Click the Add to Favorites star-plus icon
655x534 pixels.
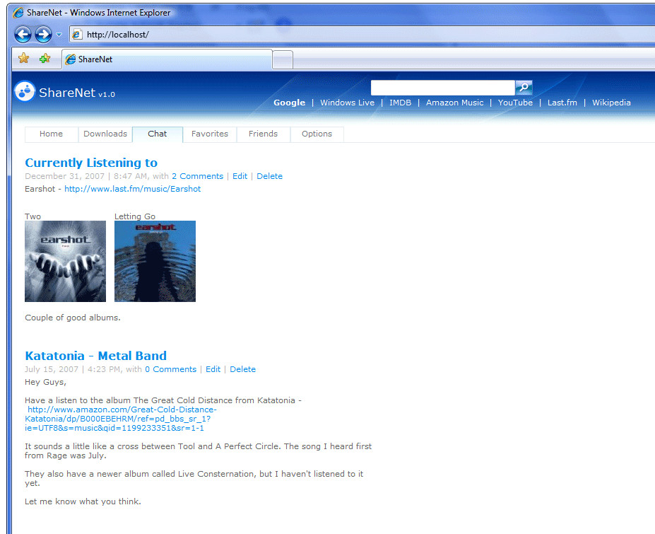point(45,59)
